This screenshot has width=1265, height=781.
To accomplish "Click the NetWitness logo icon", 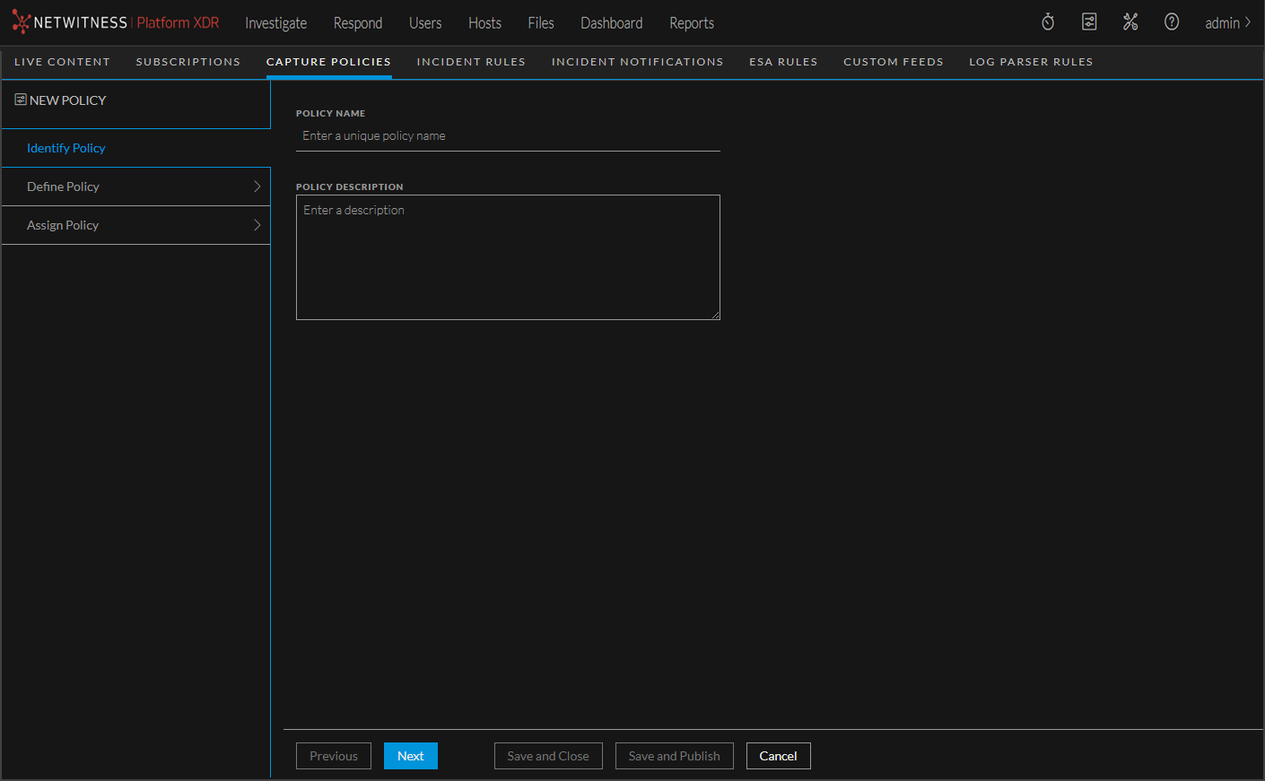I will click(x=21, y=22).
